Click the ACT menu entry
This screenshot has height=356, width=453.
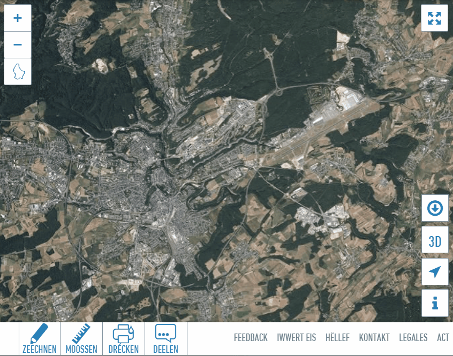pyautogui.click(x=443, y=338)
